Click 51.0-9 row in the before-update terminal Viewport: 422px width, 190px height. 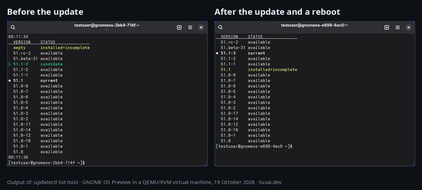(x=38, y=86)
